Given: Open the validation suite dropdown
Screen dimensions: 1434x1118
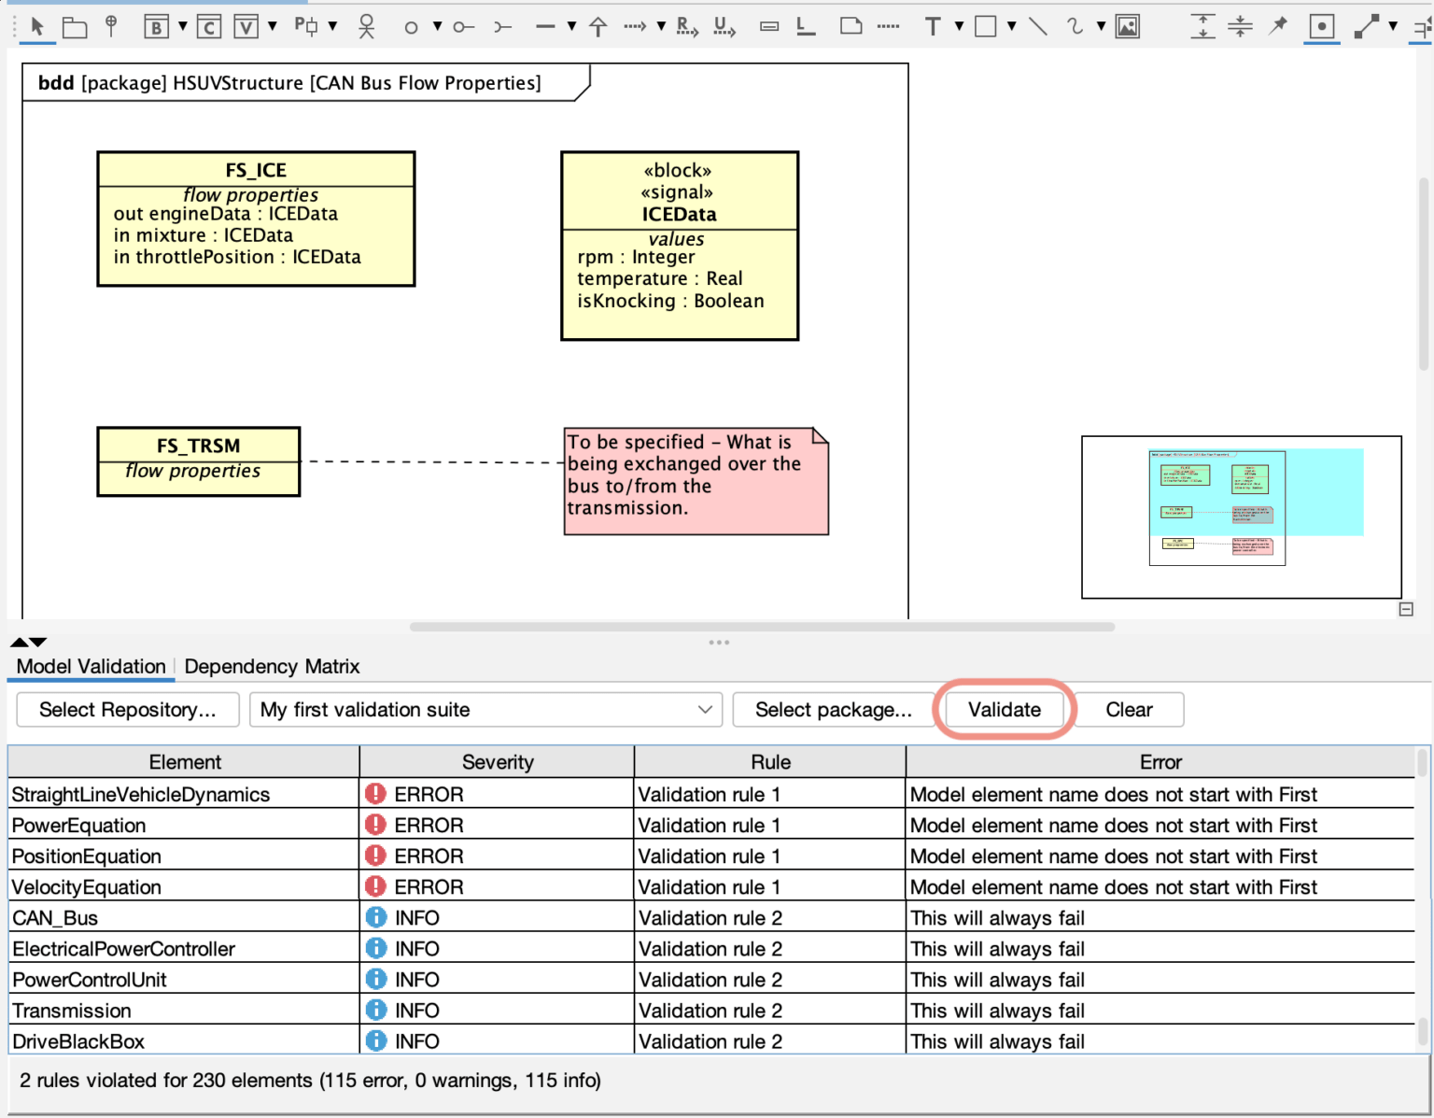Looking at the screenshot, I should click(x=706, y=710).
